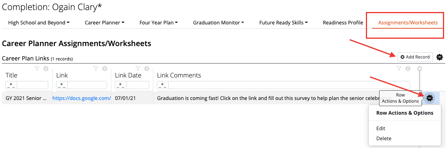This screenshot has width=448, height=148.
Task: Click the Link column filter funnel icon
Action: click(96, 69)
